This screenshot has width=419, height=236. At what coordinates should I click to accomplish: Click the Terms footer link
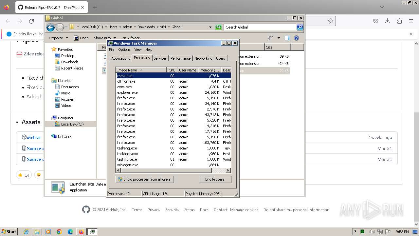137,210
